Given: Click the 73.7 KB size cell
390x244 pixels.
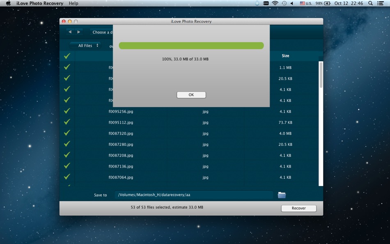Looking at the screenshot, I should point(285,122).
